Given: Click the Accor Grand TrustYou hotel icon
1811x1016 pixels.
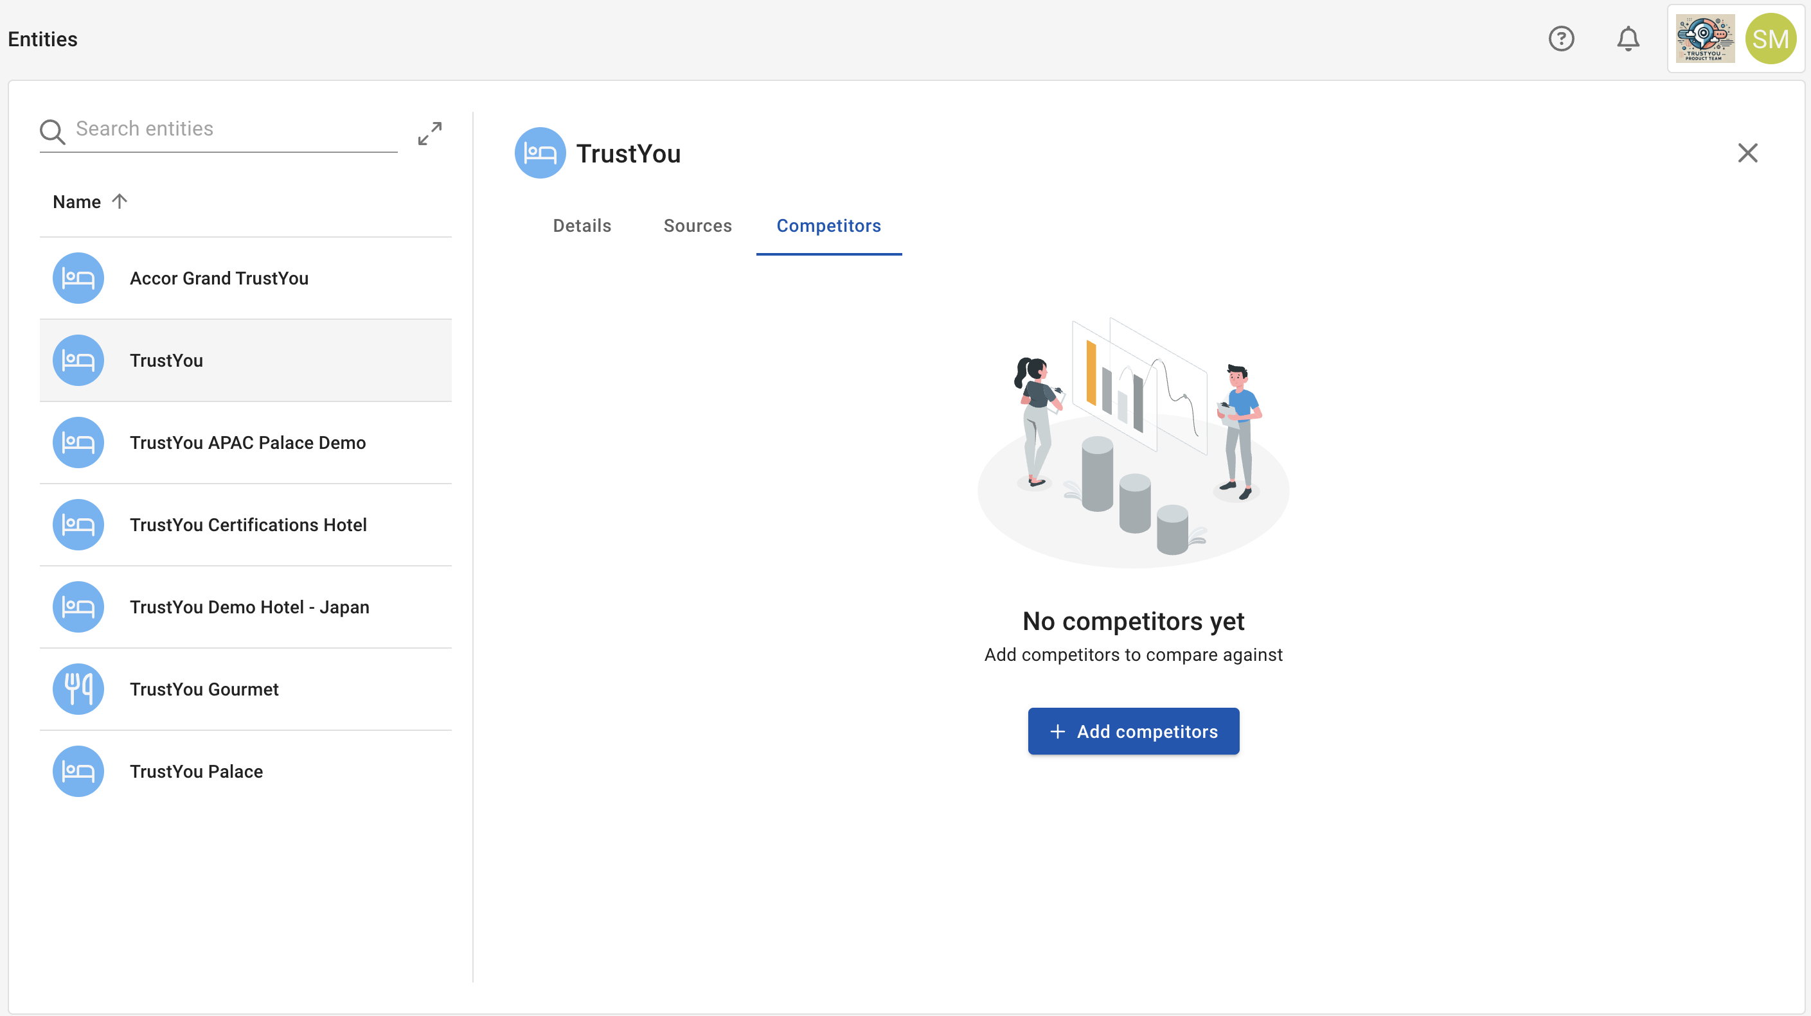Looking at the screenshot, I should tap(78, 278).
